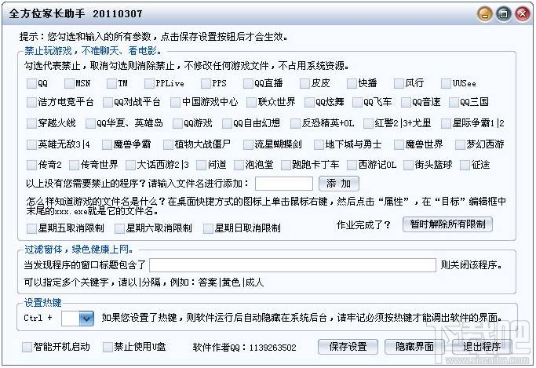
Task: Tick the QQ checkbox
Action: point(31,83)
